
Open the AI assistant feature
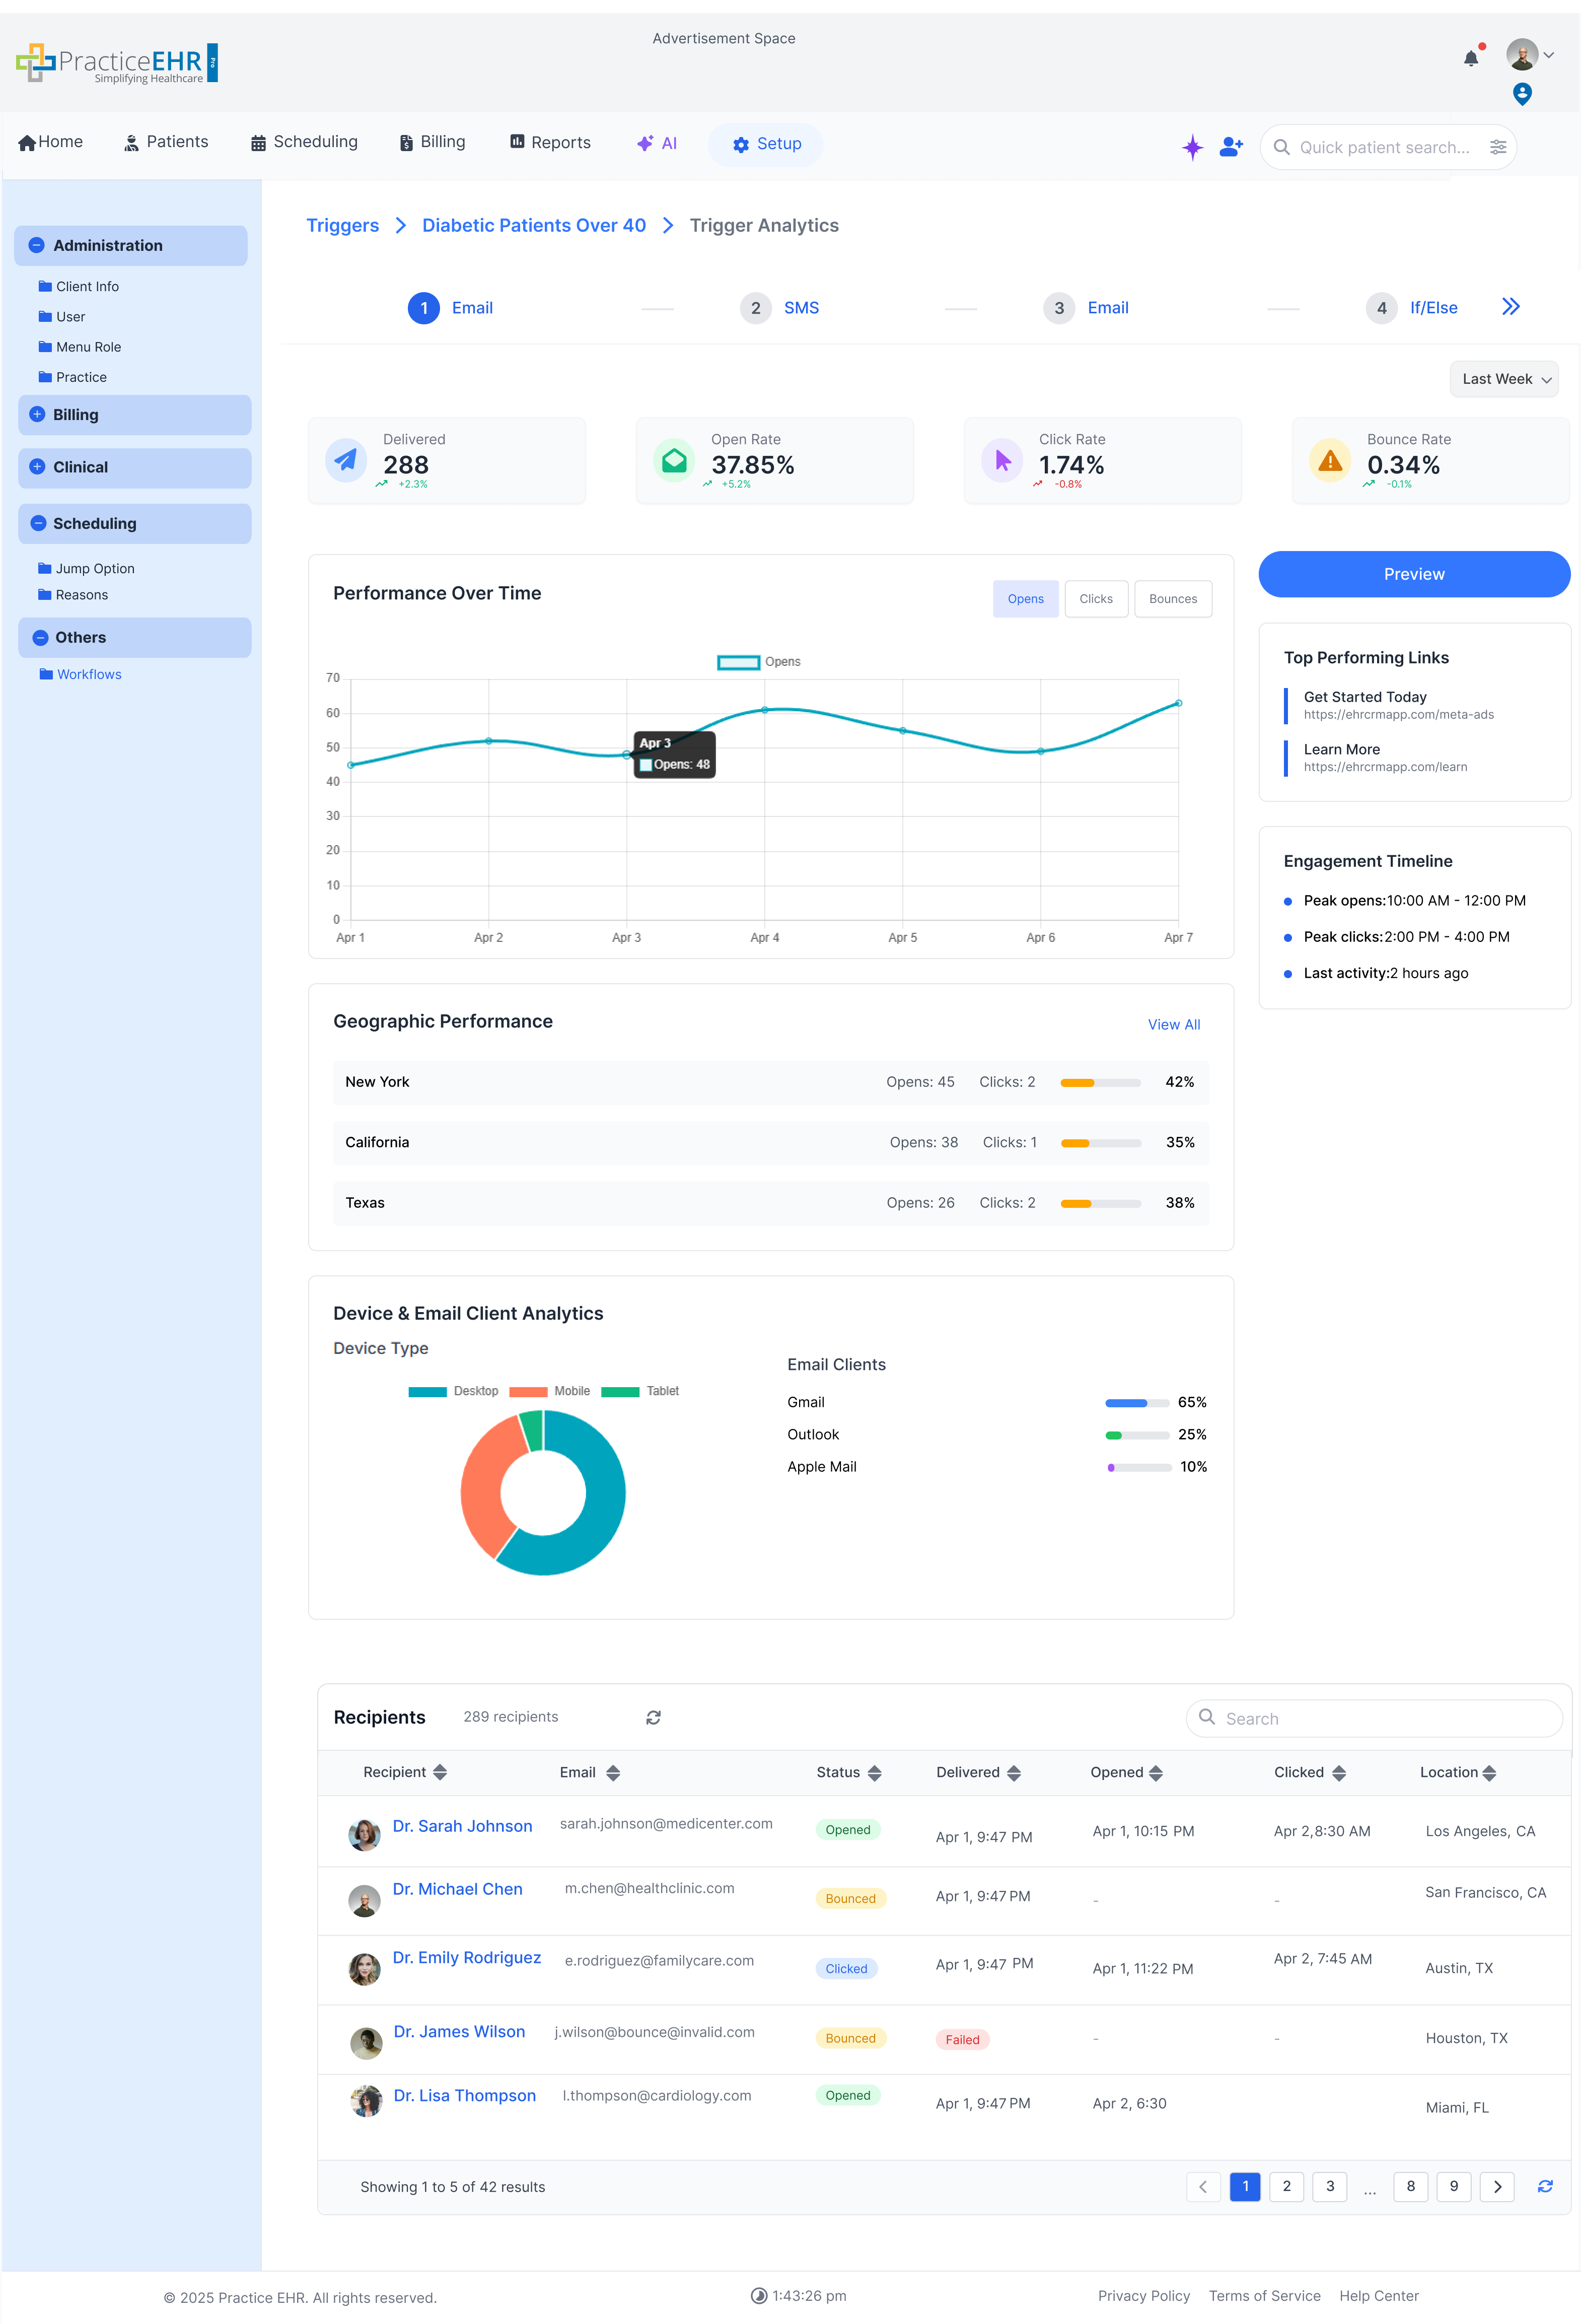[x=657, y=143]
